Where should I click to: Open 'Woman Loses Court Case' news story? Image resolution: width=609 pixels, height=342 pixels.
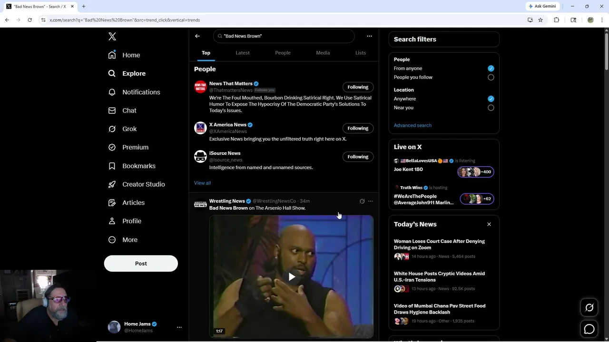(x=439, y=244)
